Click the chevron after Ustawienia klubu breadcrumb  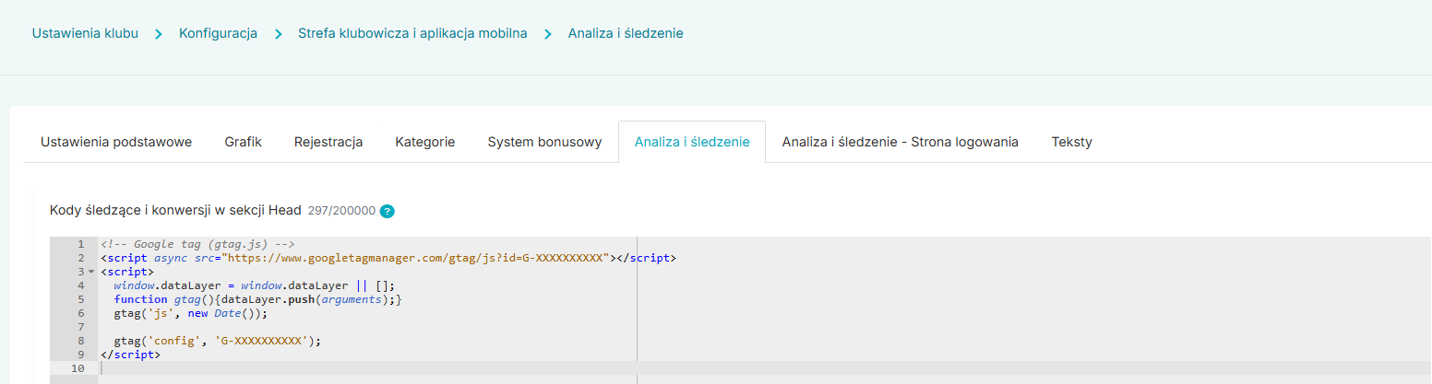pyautogui.click(x=159, y=34)
